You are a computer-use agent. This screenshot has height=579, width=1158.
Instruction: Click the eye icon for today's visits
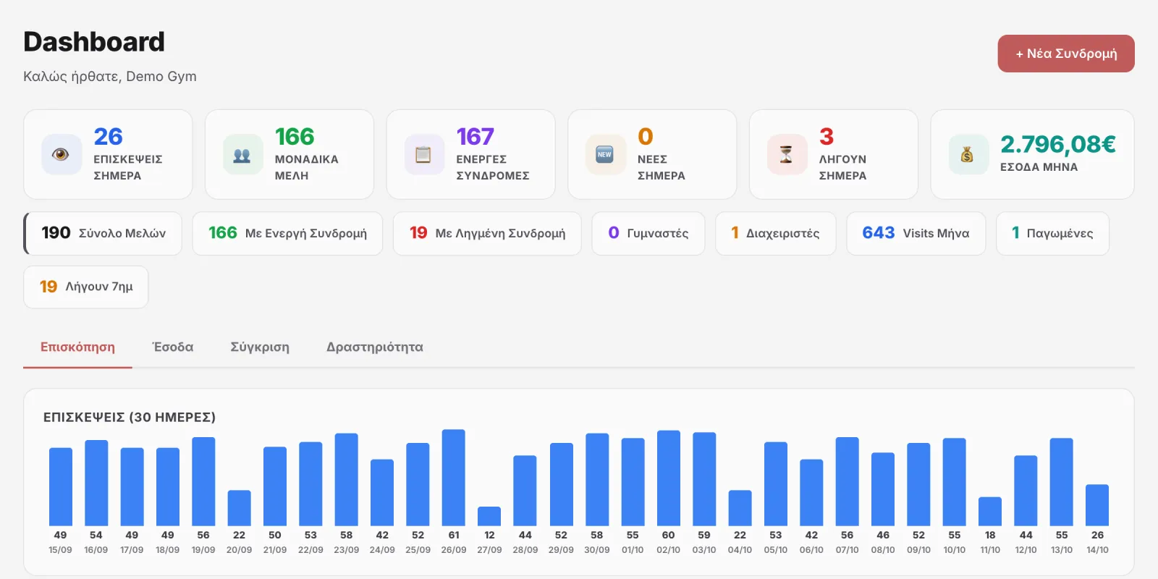[x=62, y=154]
